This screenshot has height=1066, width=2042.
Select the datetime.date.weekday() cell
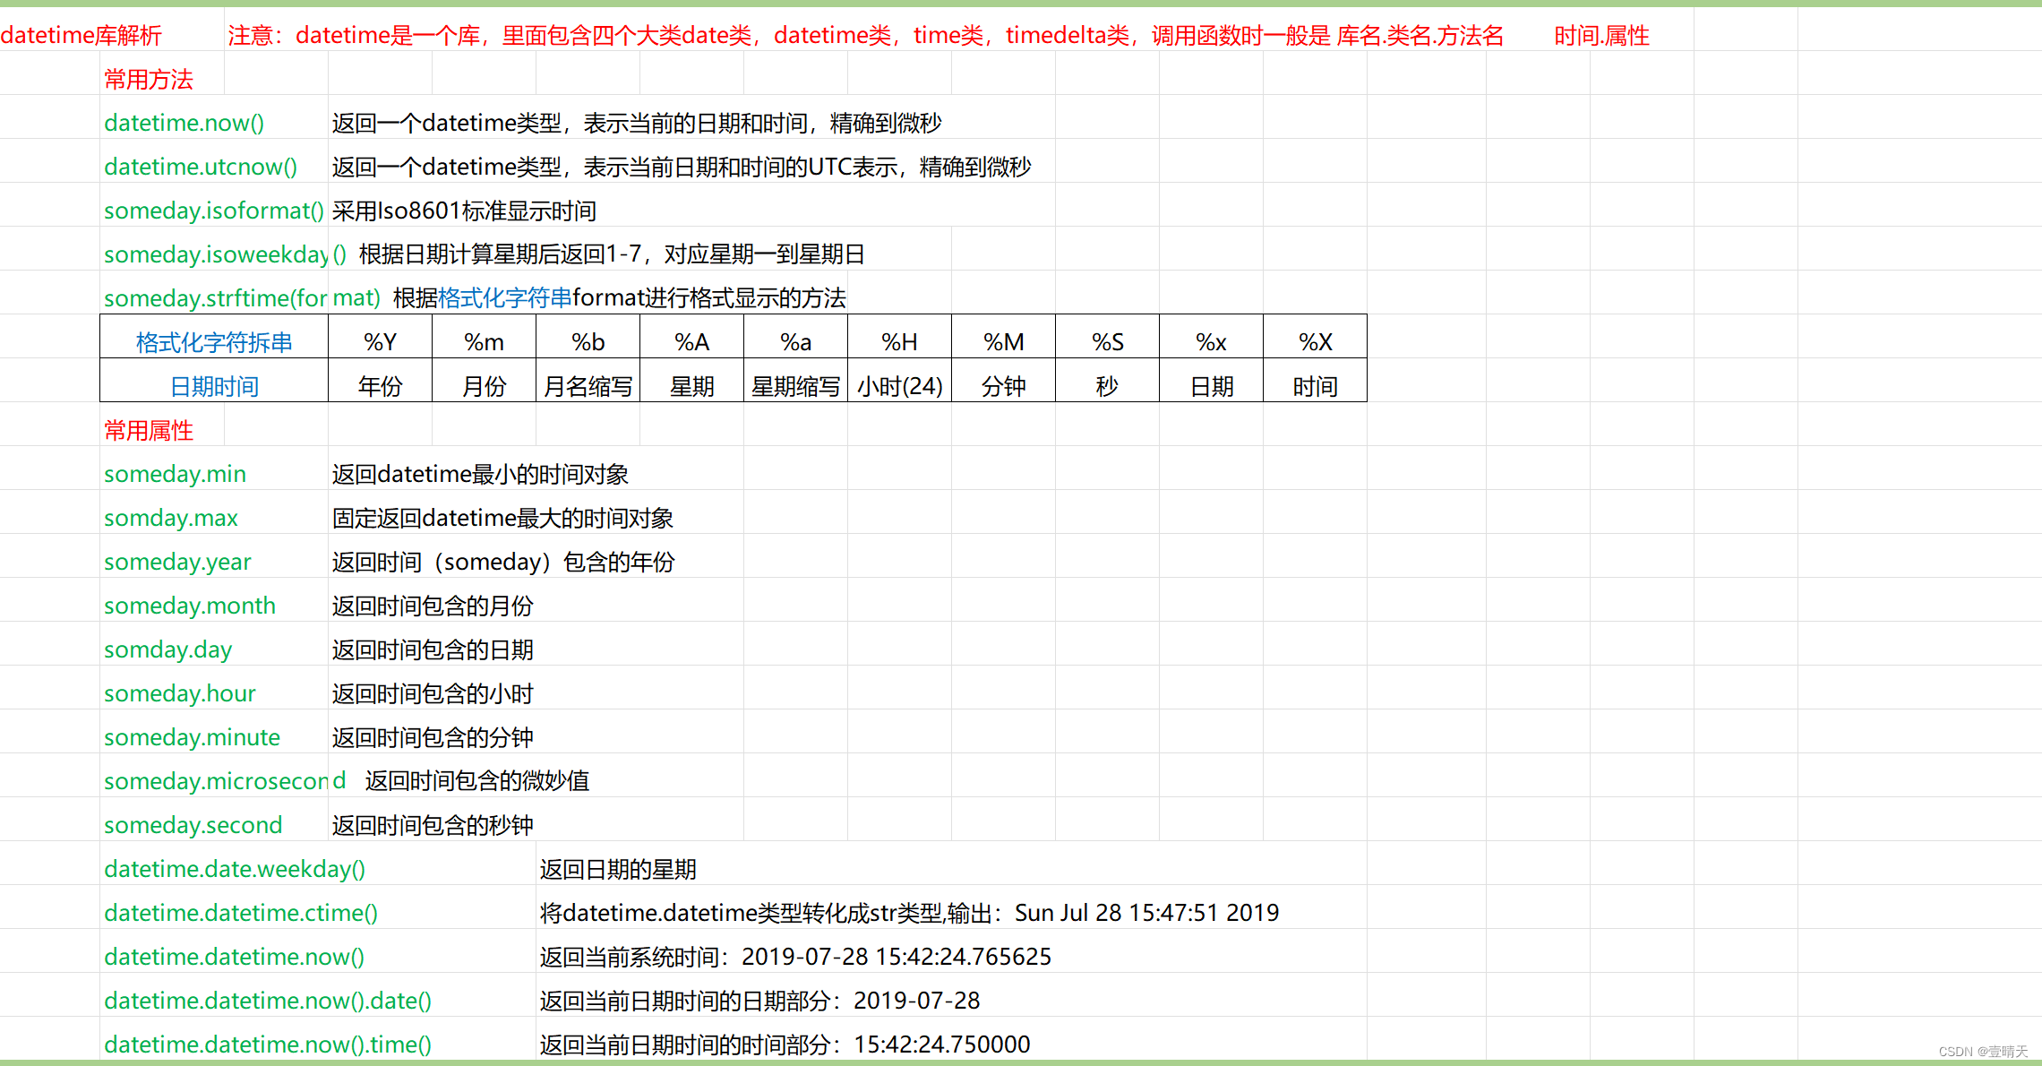tap(235, 869)
